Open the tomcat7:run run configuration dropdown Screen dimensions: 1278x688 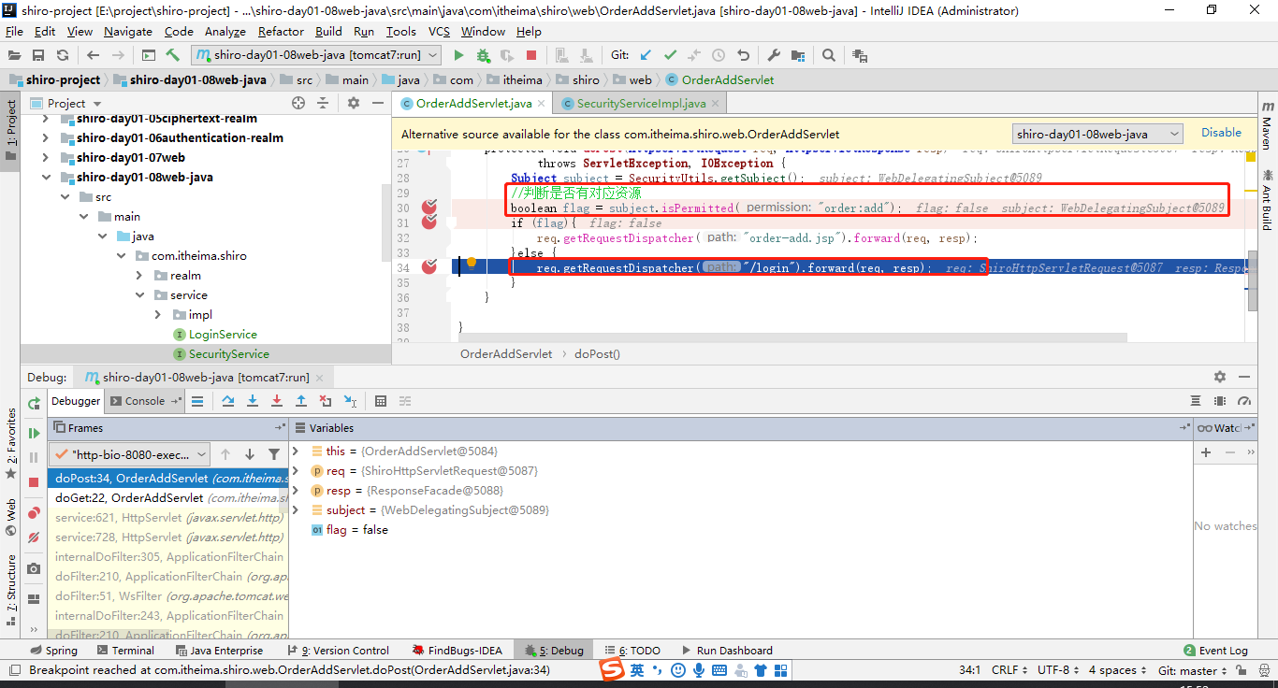pos(315,55)
